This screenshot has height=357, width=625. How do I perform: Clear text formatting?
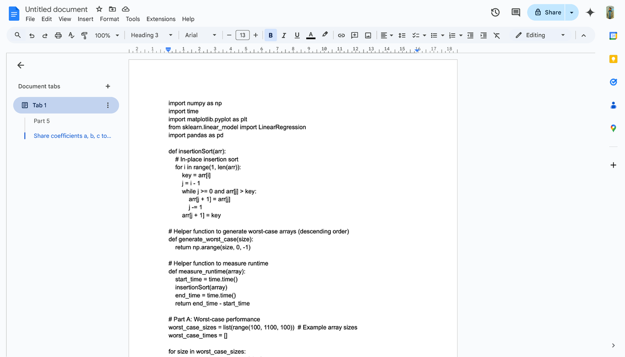[496, 35]
